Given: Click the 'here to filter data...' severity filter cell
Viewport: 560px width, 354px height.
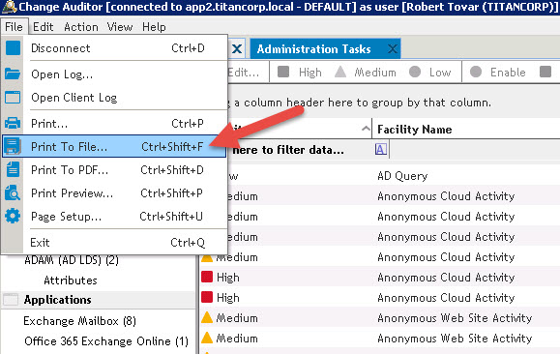Looking at the screenshot, I should pyautogui.click(x=288, y=150).
